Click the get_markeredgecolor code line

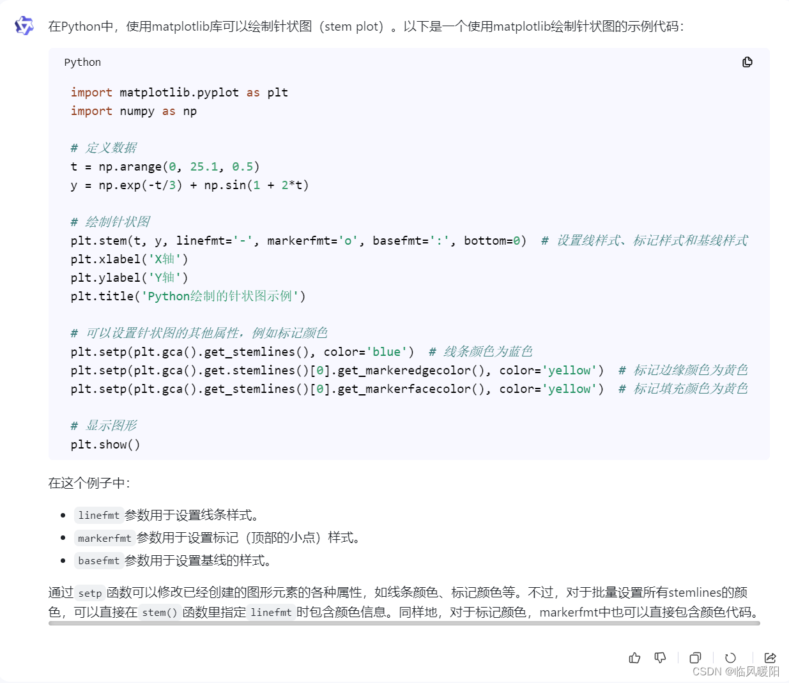coord(409,371)
